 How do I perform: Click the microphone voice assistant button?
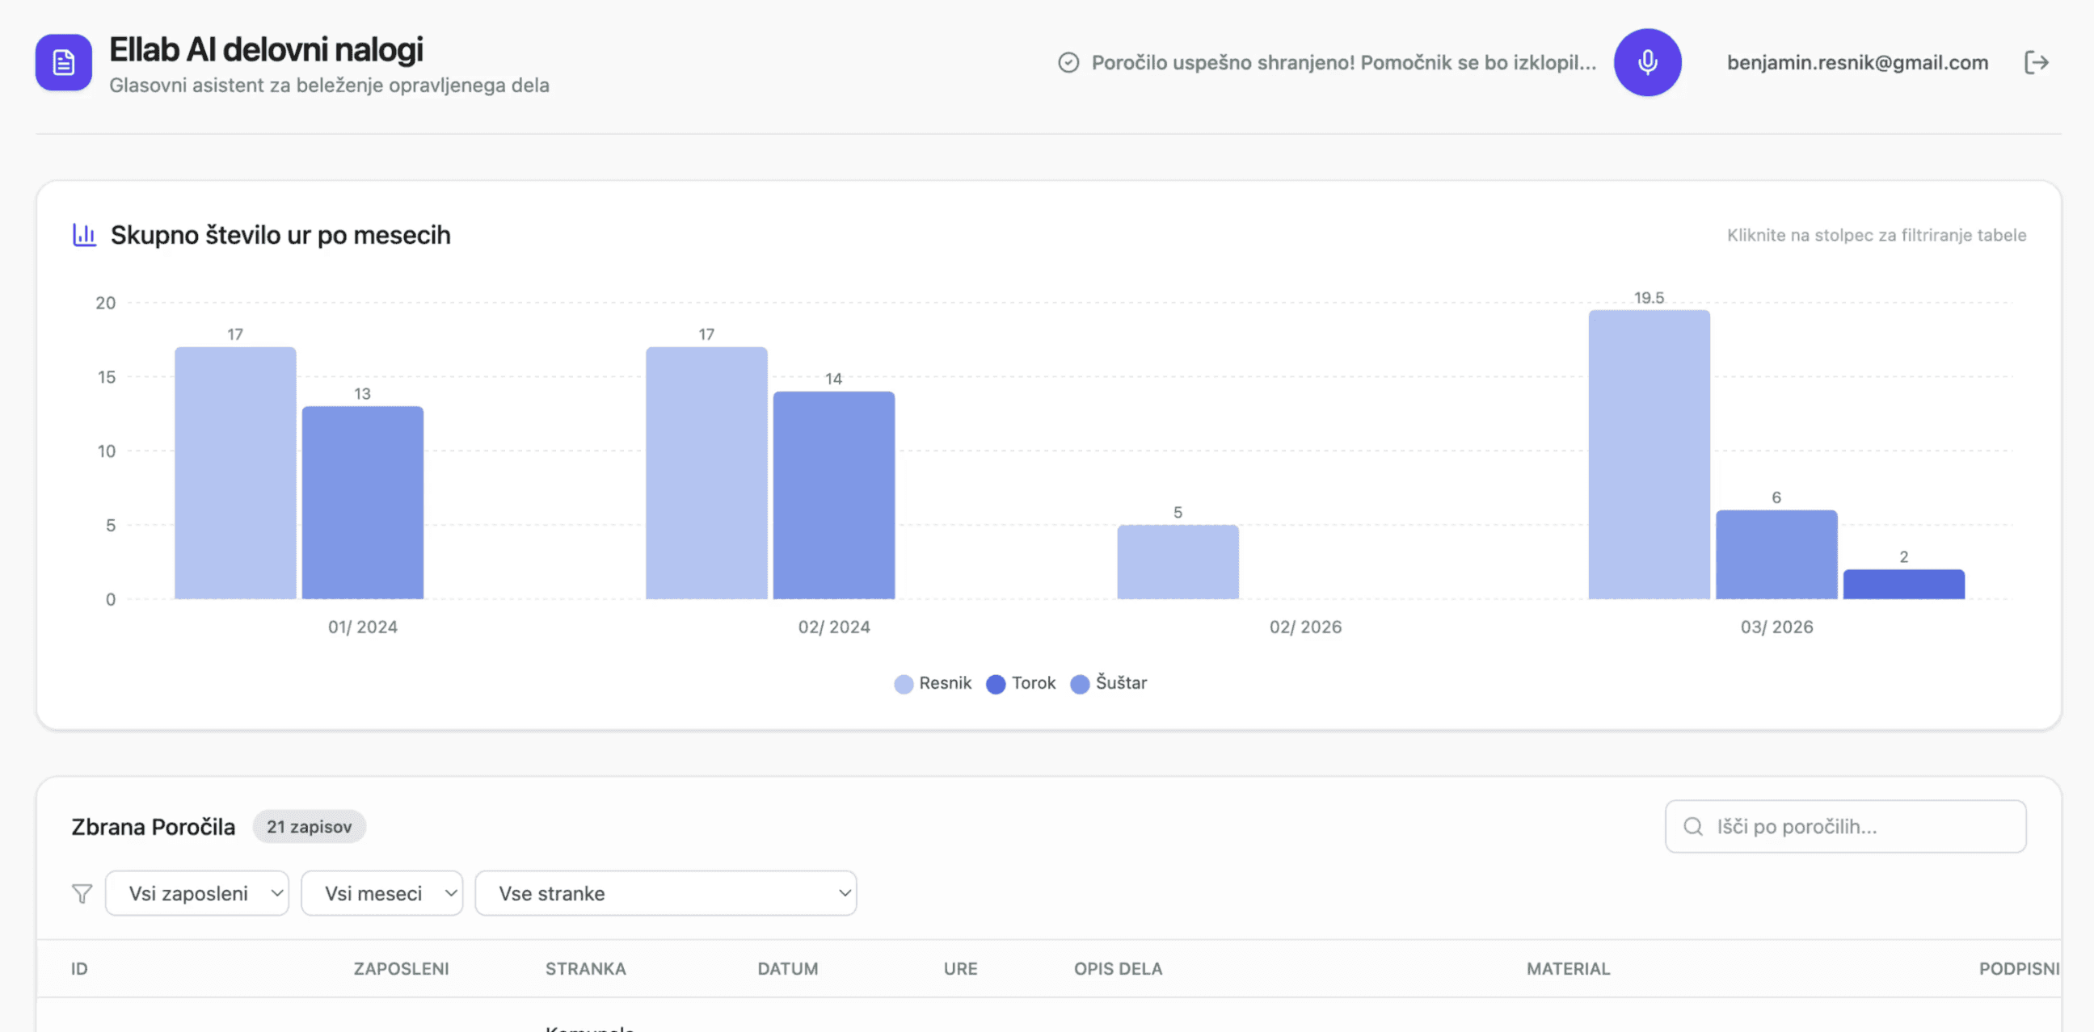point(1647,62)
